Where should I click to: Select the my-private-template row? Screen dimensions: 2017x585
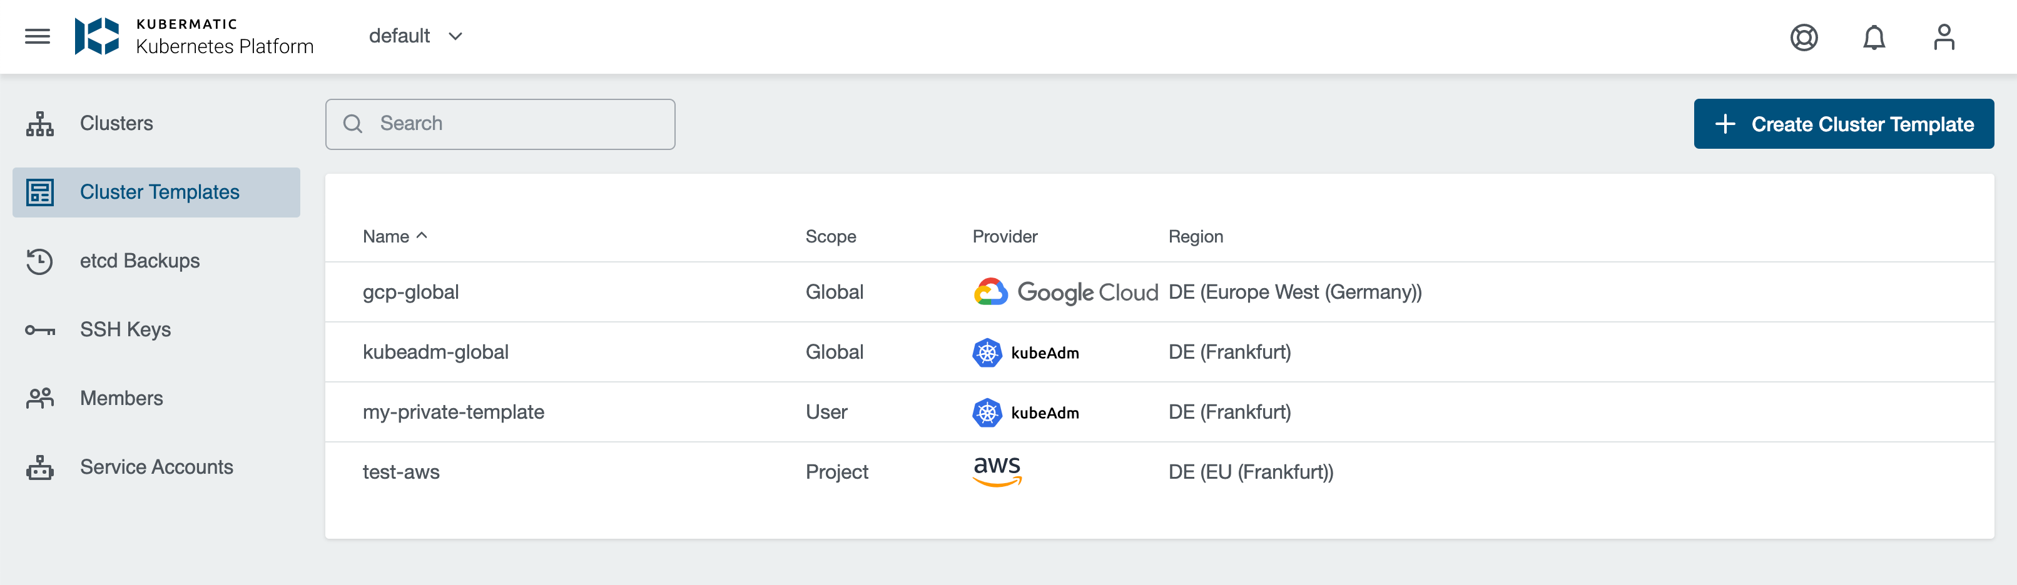(x=454, y=412)
